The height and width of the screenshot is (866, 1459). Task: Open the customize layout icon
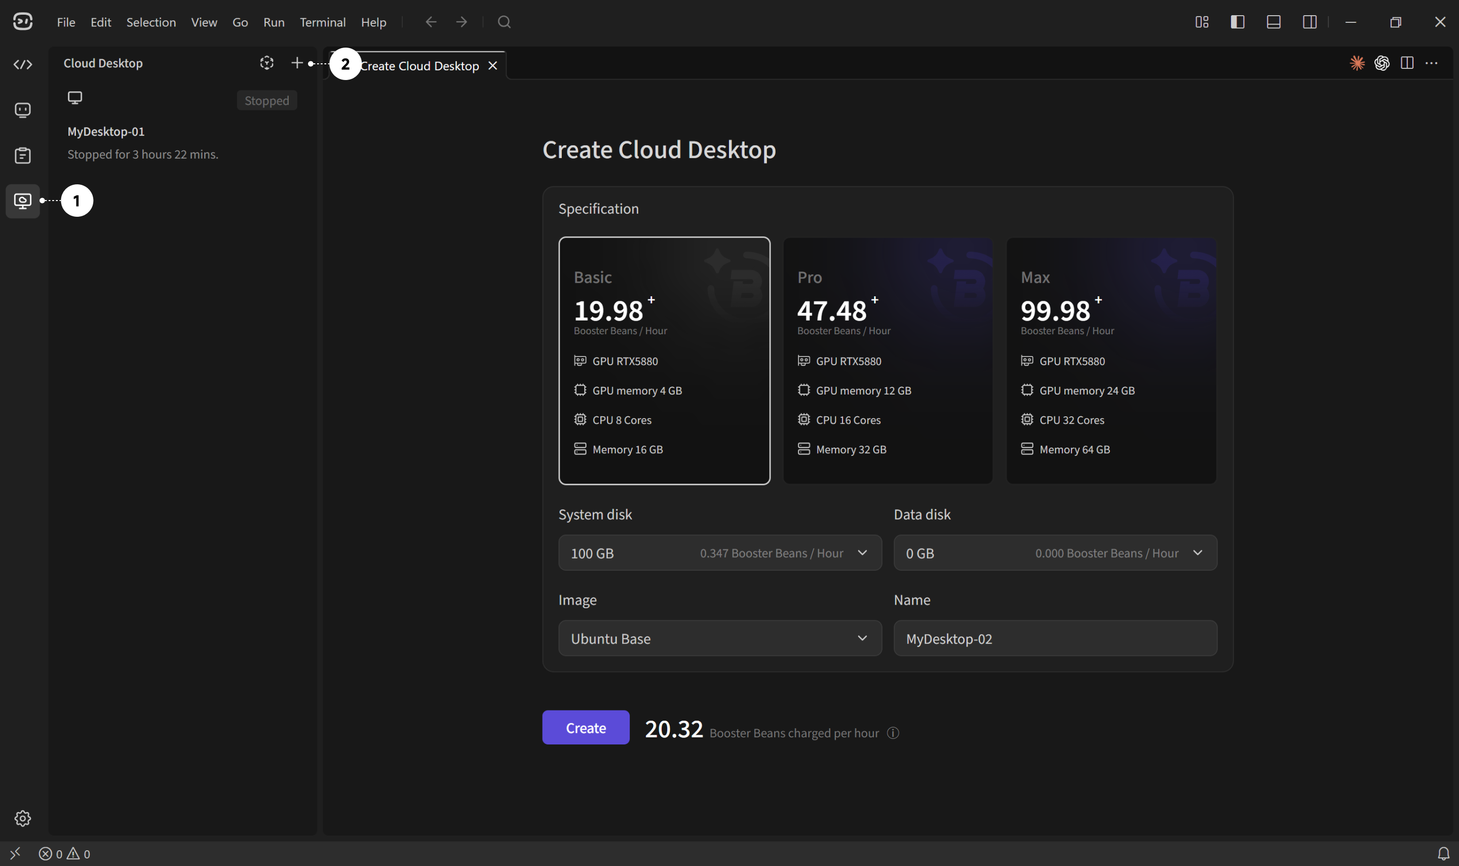click(x=1202, y=22)
